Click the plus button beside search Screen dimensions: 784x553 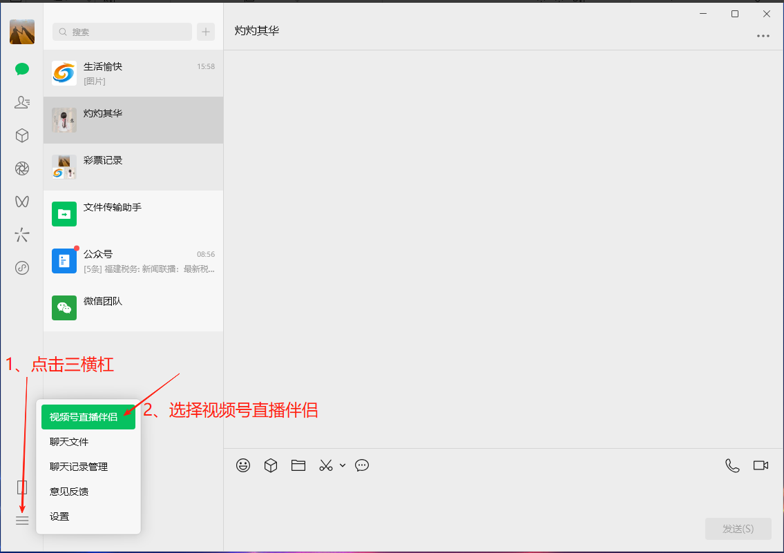pos(206,32)
